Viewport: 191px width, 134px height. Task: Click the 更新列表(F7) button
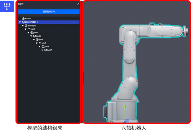point(49,12)
